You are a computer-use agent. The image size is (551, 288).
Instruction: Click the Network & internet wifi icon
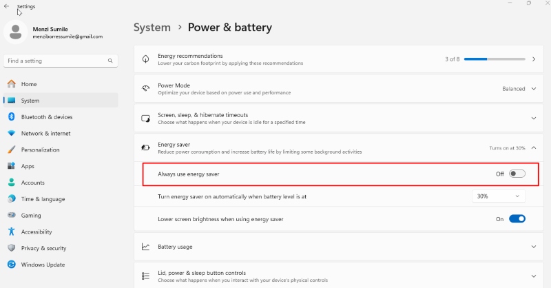pyautogui.click(x=12, y=133)
